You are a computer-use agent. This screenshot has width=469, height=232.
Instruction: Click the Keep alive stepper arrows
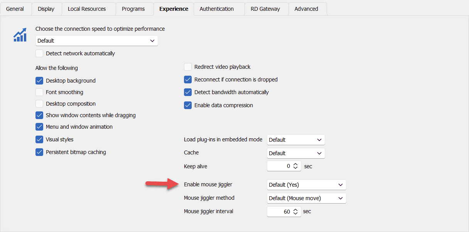tap(295, 166)
